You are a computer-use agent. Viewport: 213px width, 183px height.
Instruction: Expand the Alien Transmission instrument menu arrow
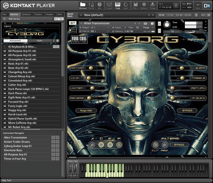click(x=81, y=24)
